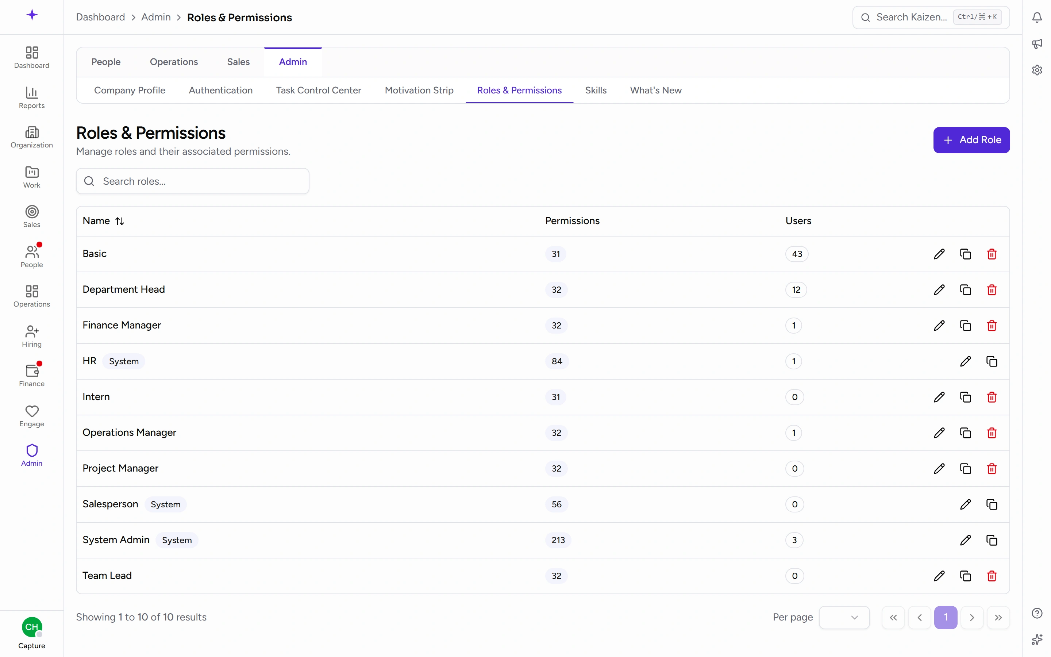Switch to the People top tab
Viewport: 1051px width, 657px height.
click(106, 62)
